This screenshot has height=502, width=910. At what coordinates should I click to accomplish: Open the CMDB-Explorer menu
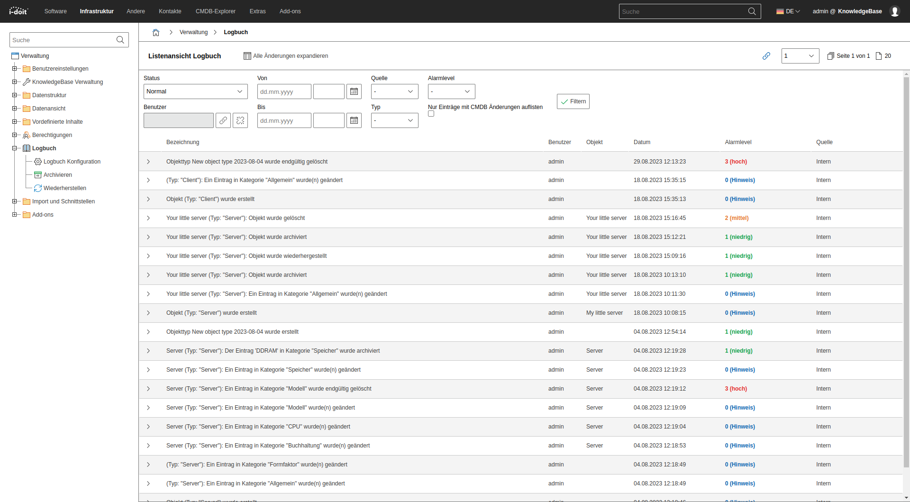(215, 11)
